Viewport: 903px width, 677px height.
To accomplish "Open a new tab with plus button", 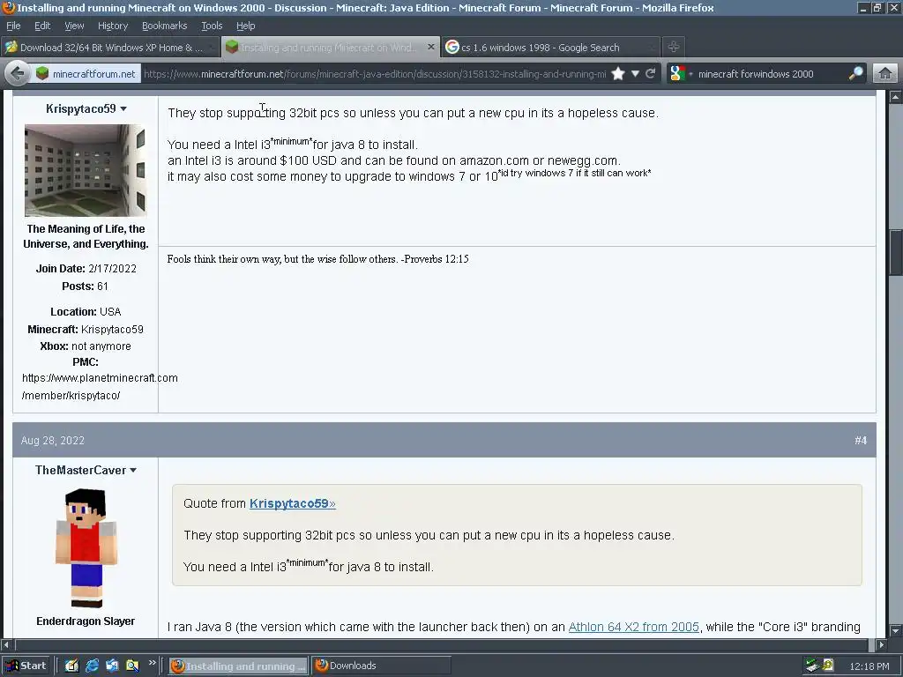I will (x=673, y=48).
